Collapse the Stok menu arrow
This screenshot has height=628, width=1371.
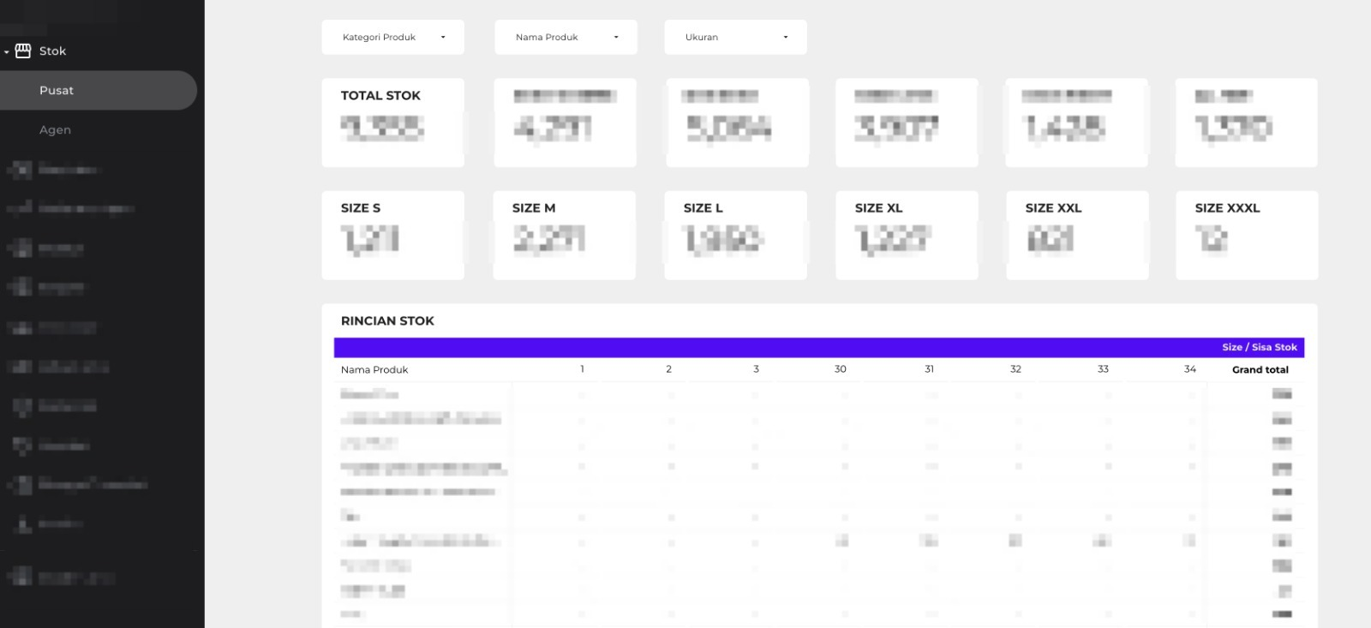coord(7,52)
